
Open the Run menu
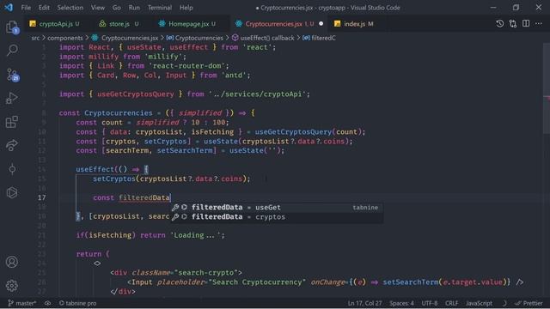[134, 8]
